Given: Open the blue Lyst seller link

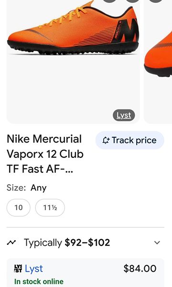Looking at the screenshot, I should pos(34,269).
